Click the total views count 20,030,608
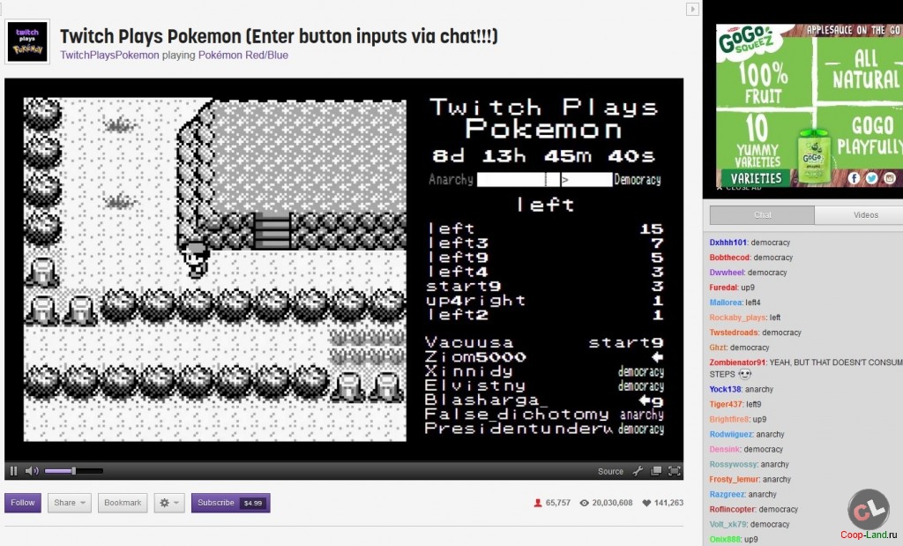The width and height of the screenshot is (903, 546). pyautogui.click(x=607, y=503)
